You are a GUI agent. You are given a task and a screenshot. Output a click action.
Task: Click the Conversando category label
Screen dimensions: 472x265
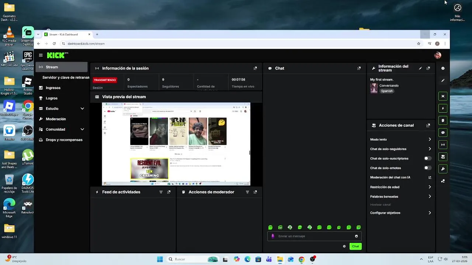(389, 86)
